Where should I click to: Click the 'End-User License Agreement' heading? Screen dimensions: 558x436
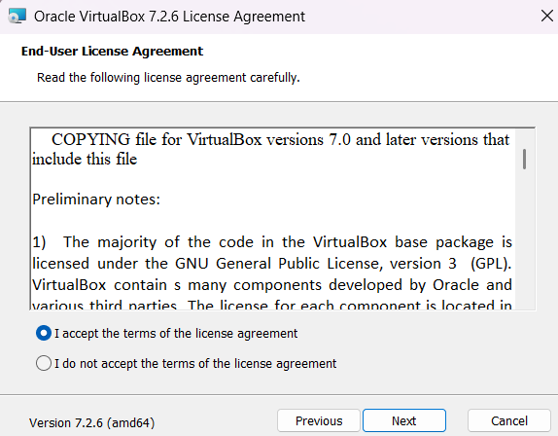tap(112, 52)
